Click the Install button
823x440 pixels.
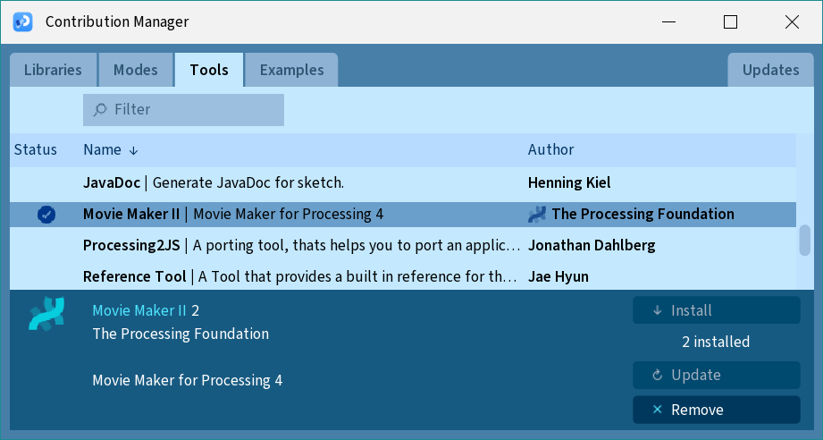tap(717, 310)
